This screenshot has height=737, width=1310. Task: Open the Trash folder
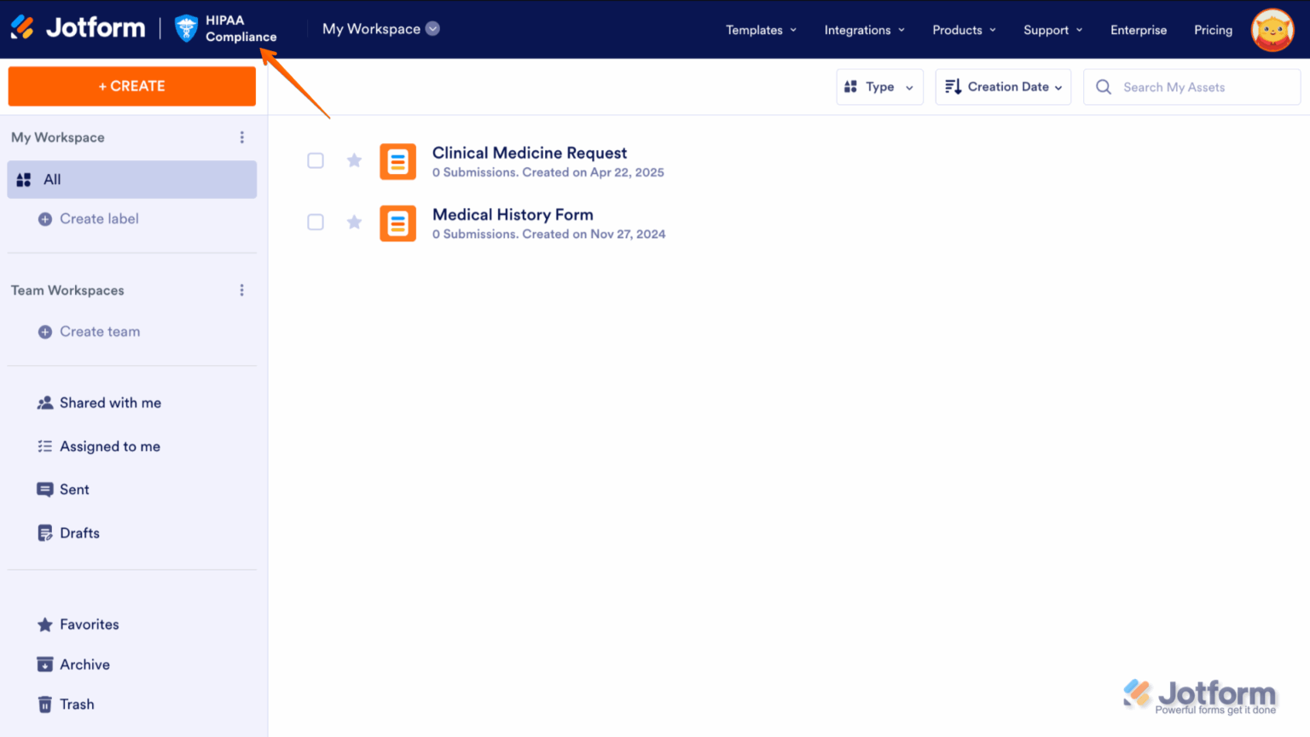click(x=77, y=704)
